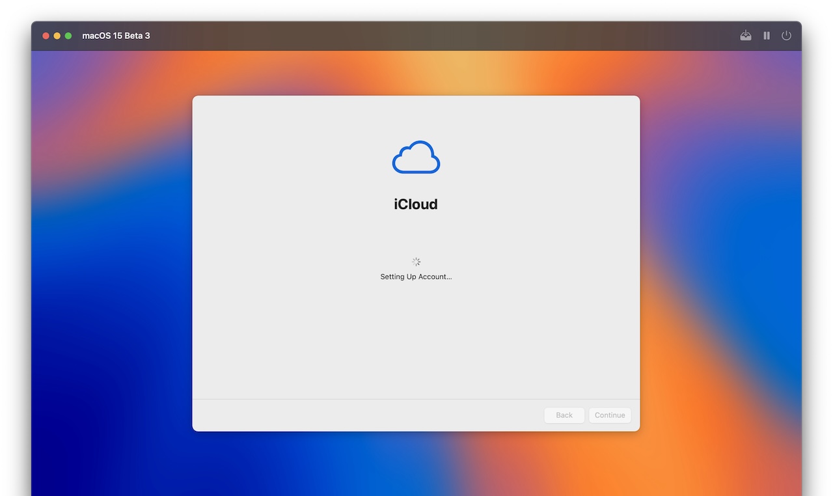Click the blue iCloud cloud icon
This screenshot has width=833, height=496.
tap(416, 157)
